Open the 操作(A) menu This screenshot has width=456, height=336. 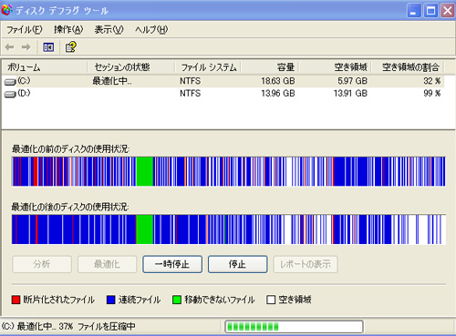click(68, 30)
